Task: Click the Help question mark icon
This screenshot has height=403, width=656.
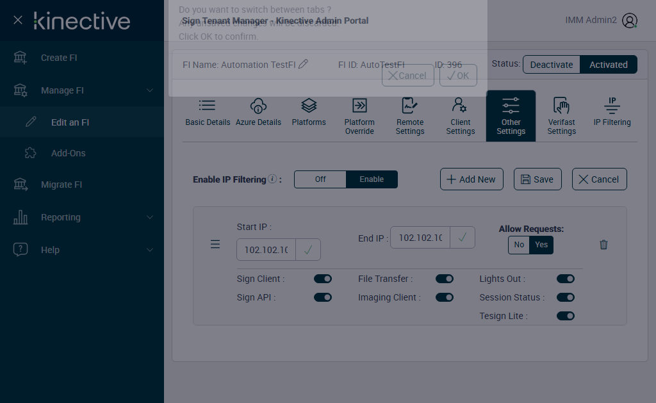Action: [20, 249]
